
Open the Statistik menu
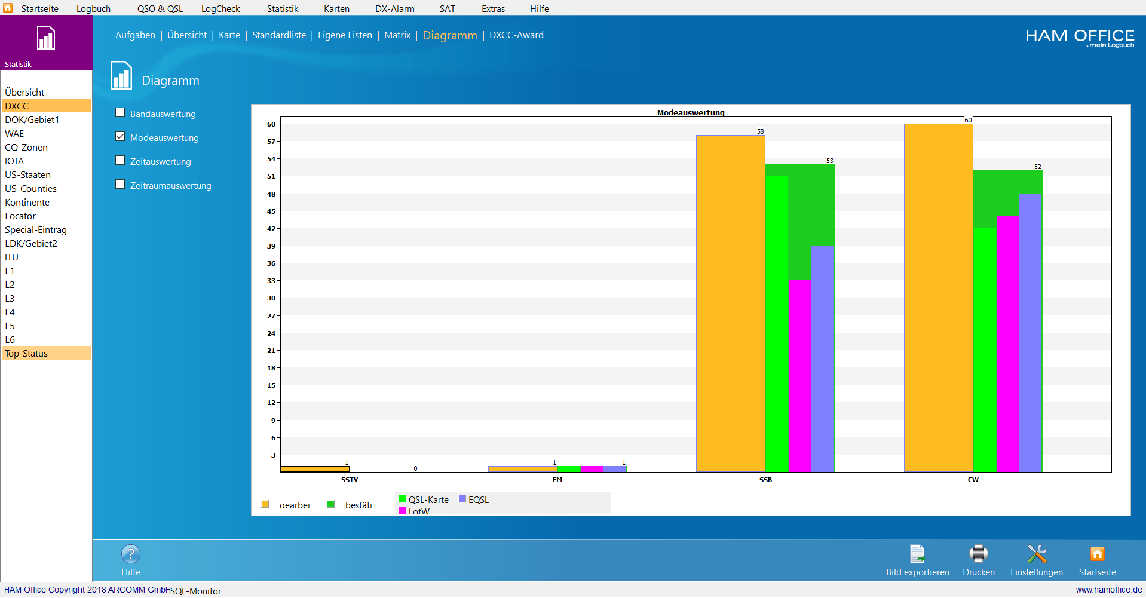(283, 8)
